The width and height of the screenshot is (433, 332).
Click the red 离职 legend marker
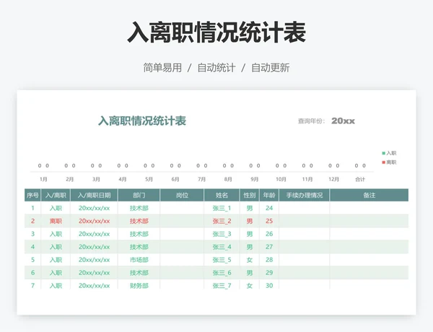coord(384,162)
